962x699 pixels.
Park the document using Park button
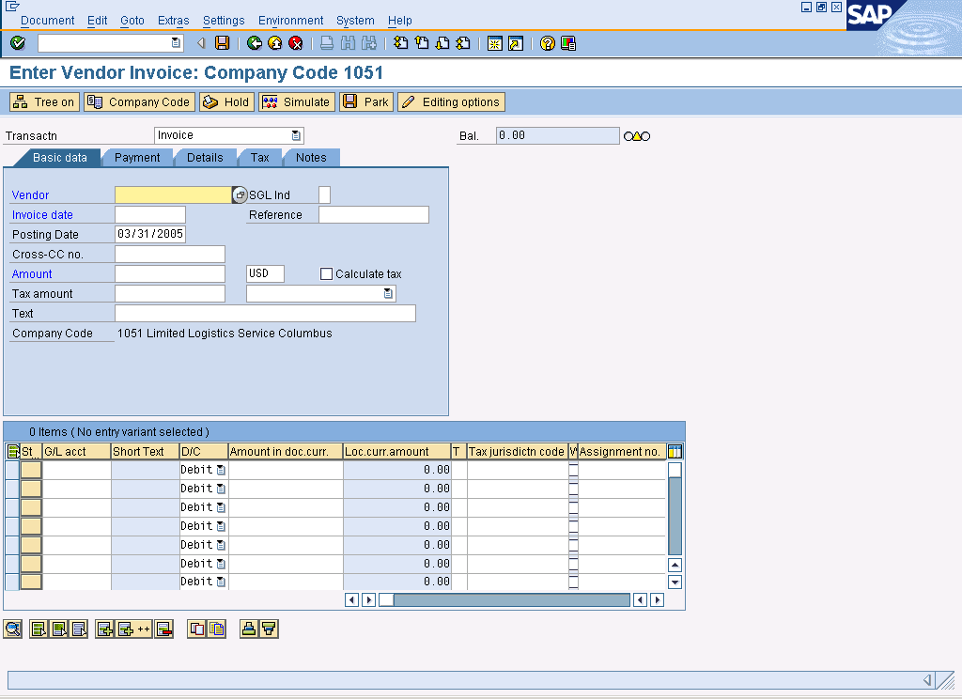pyautogui.click(x=366, y=101)
